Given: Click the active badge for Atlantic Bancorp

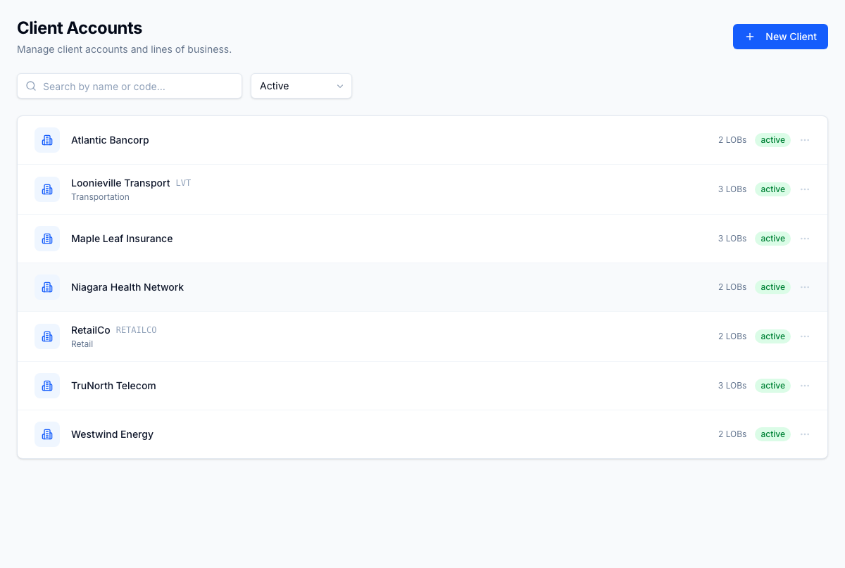Looking at the screenshot, I should 772,140.
